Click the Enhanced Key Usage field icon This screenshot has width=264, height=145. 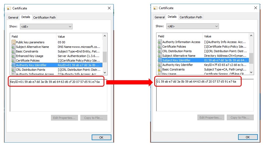[13, 56]
